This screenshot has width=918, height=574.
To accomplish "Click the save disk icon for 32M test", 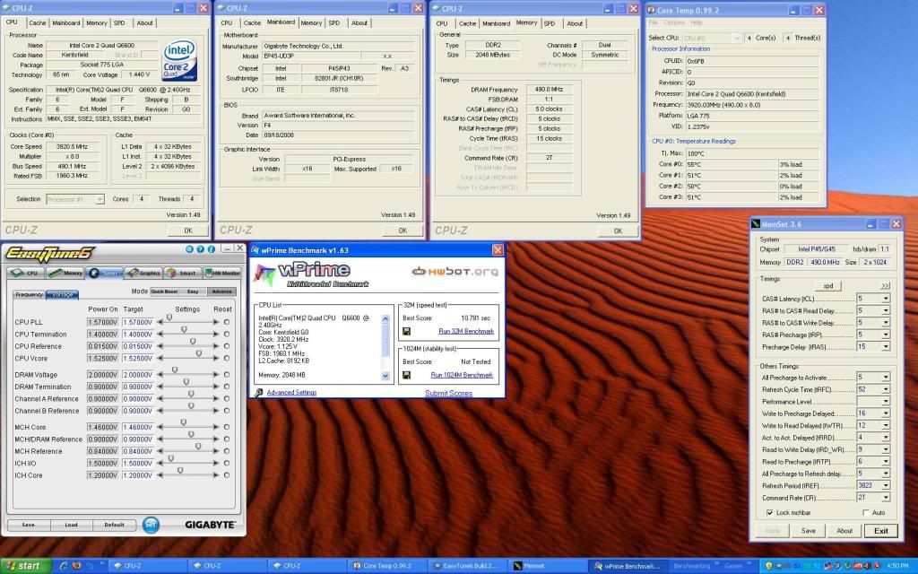I will (406, 332).
